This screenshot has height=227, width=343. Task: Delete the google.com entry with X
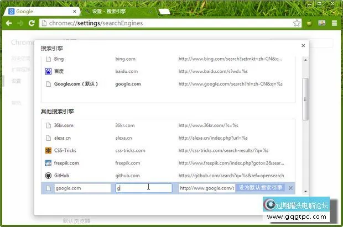290,188
